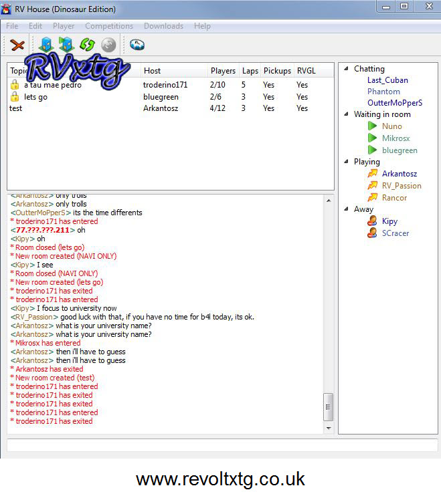Open the Downloads menu

[163, 26]
